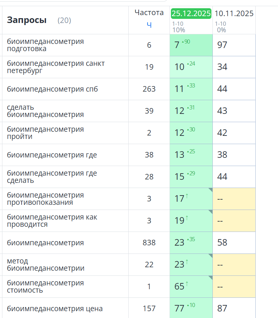Click the green +90 growth indicator
This screenshot has height=318, width=278.
pyautogui.click(x=186, y=42)
